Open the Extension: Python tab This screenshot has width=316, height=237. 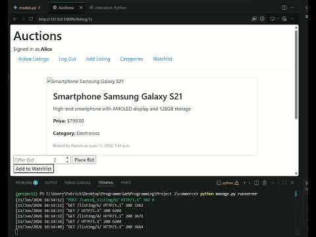[x=108, y=8]
